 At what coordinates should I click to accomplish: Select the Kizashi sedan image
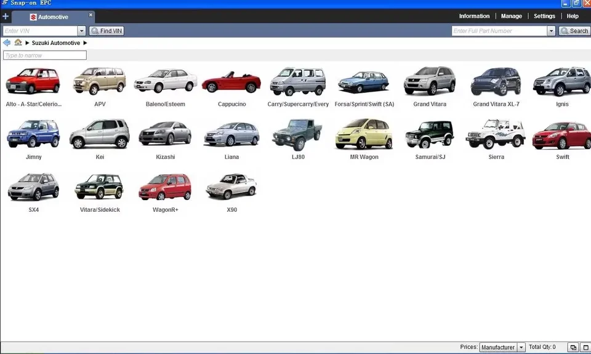pyautogui.click(x=166, y=134)
